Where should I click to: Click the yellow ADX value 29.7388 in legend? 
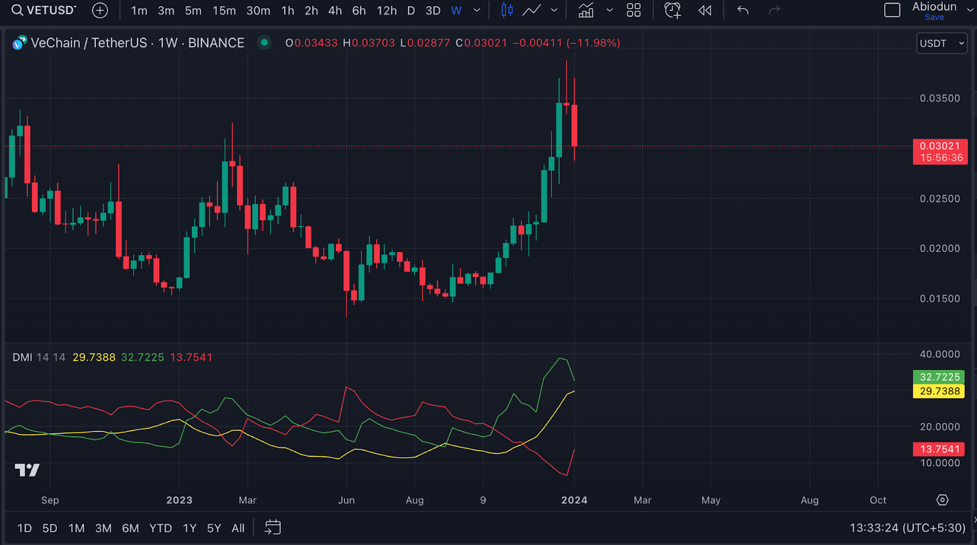(94, 358)
